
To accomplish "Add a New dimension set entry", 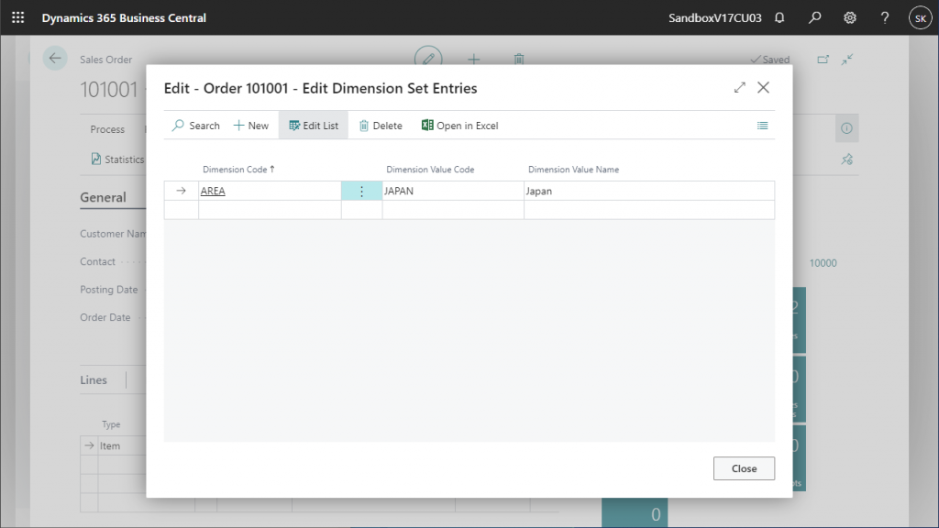I will coord(251,126).
